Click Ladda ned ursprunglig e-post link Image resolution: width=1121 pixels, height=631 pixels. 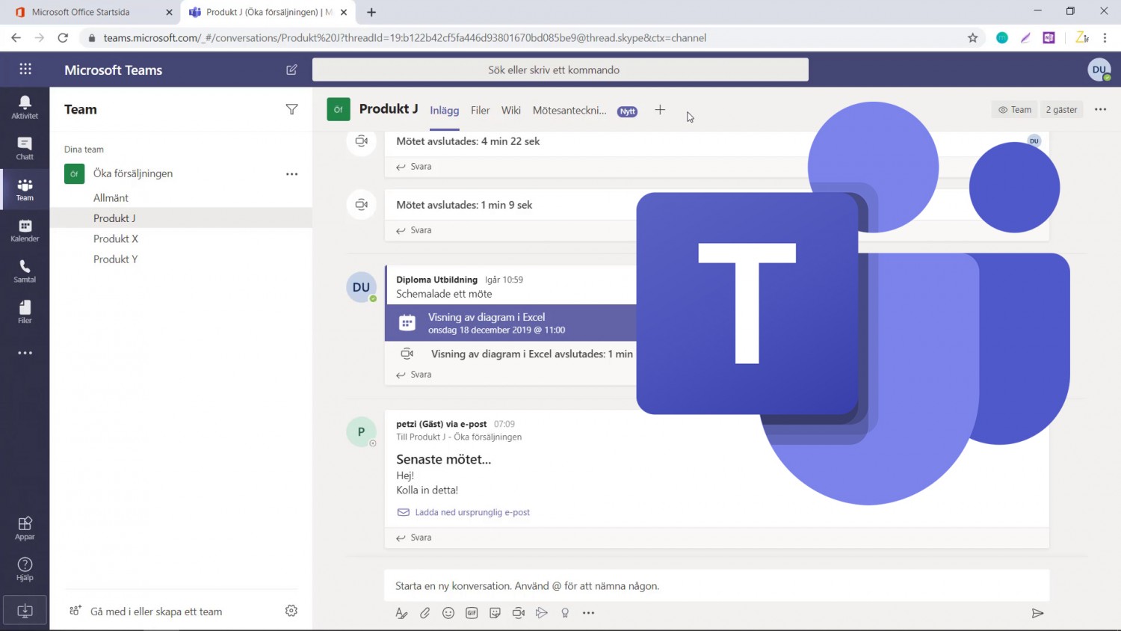(x=463, y=512)
